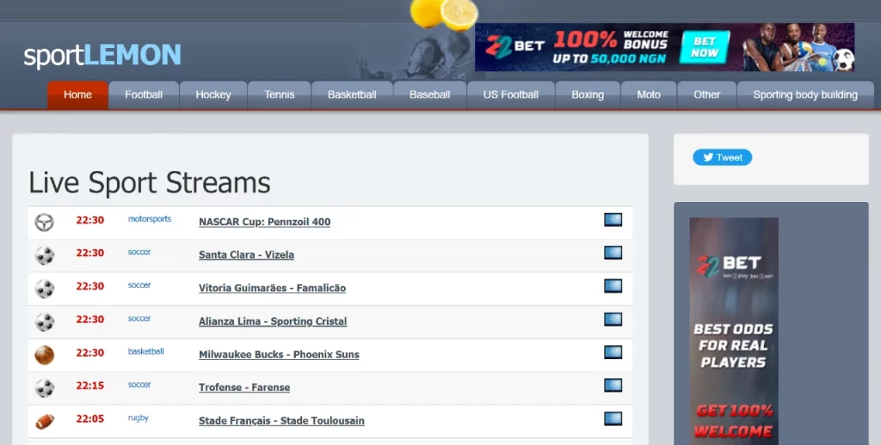Click the soccer ball icon beside Vitoria Guimarães - Famalicão
881x445 pixels.
[x=45, y=289]
